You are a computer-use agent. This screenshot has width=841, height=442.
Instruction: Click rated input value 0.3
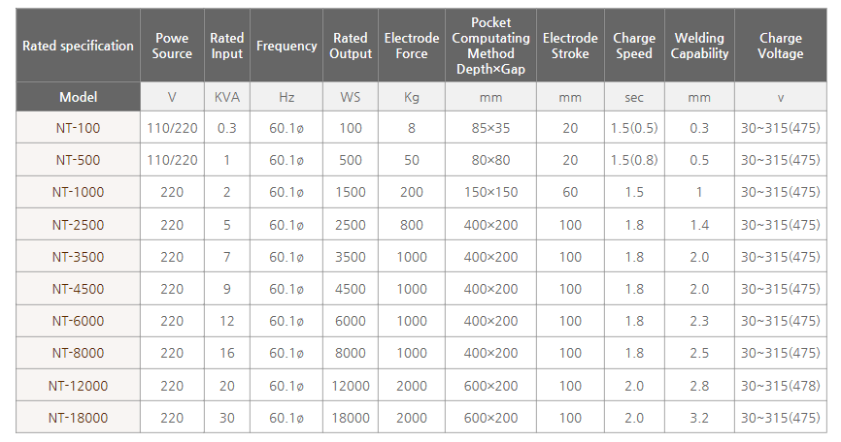click(227, 128)
